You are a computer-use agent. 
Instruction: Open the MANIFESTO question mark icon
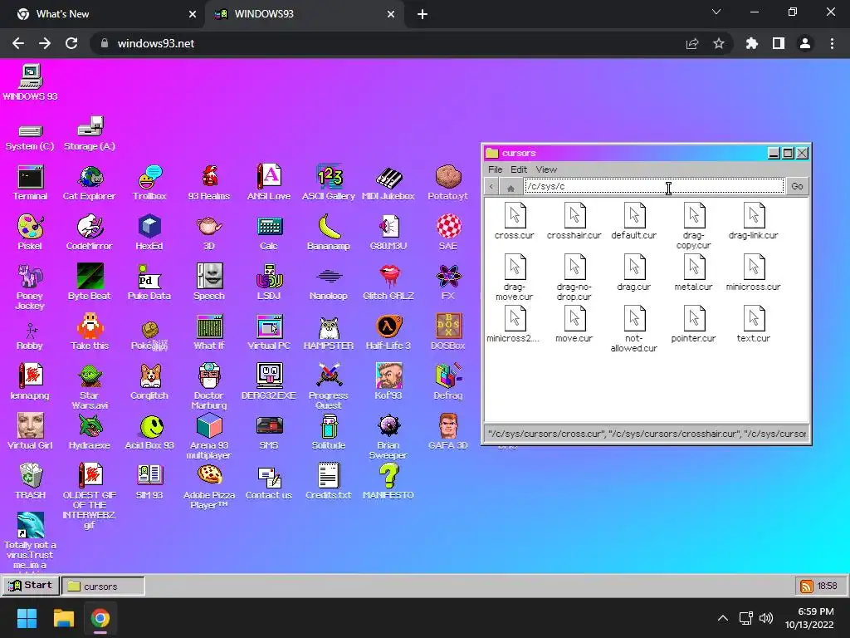point(388,482)
